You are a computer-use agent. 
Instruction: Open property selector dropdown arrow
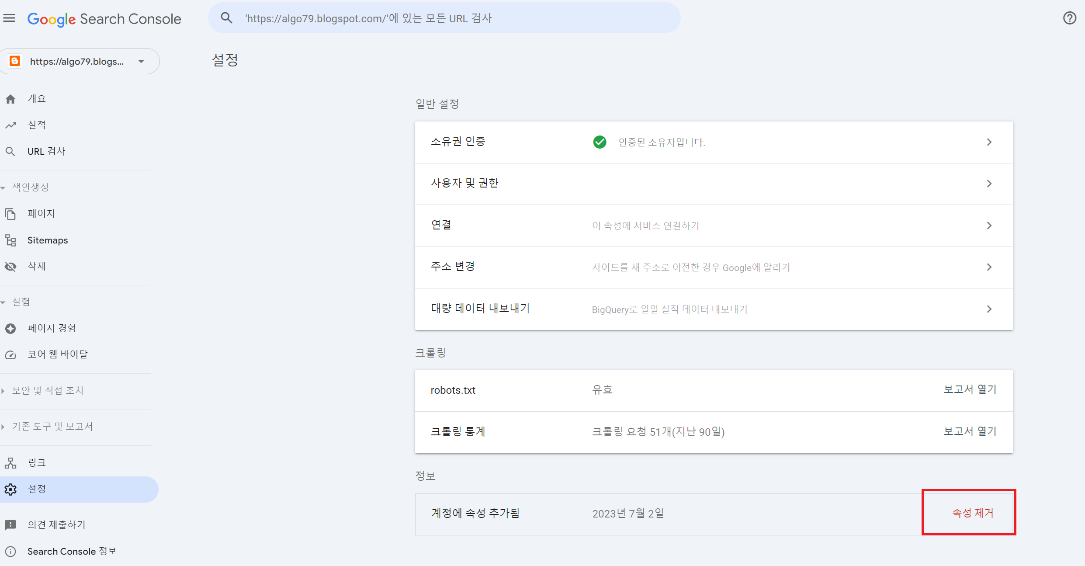(x=141, y=62)
